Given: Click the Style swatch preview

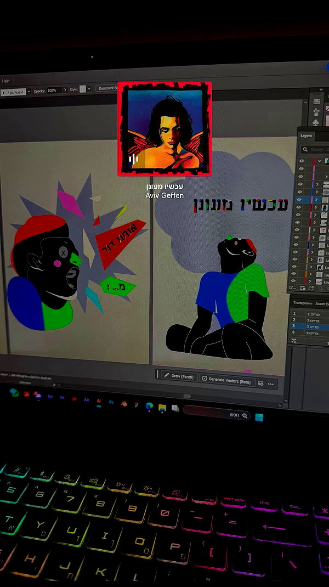Looking at the screenshot, I should pos(83,89).
